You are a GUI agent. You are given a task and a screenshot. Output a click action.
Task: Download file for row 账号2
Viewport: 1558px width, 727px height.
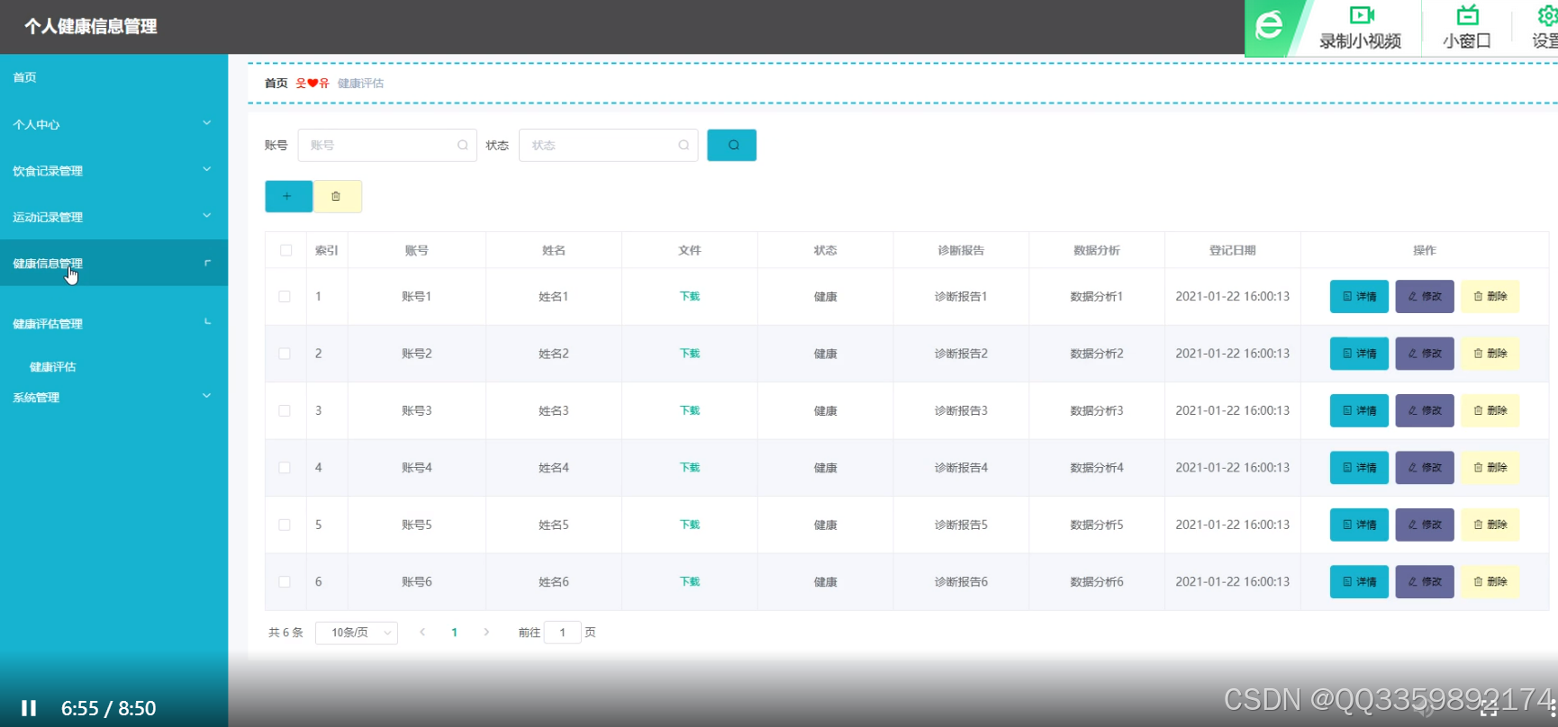tap(690, 354)
